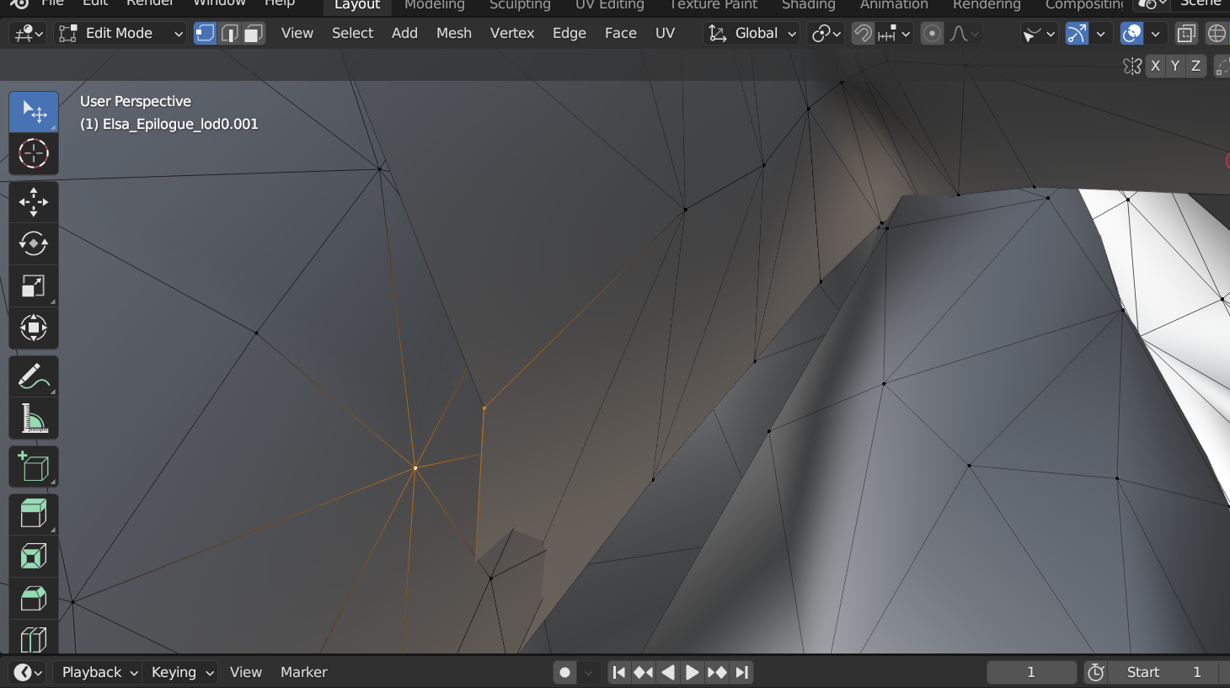Switch to face select mode
Image resolution: width=1230 pixels, height=688 pixels.
(x=254, y=33)
